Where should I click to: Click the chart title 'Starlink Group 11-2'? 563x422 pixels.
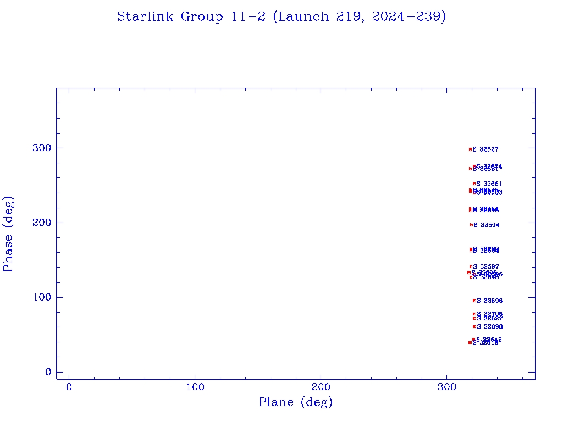point(281,16)
